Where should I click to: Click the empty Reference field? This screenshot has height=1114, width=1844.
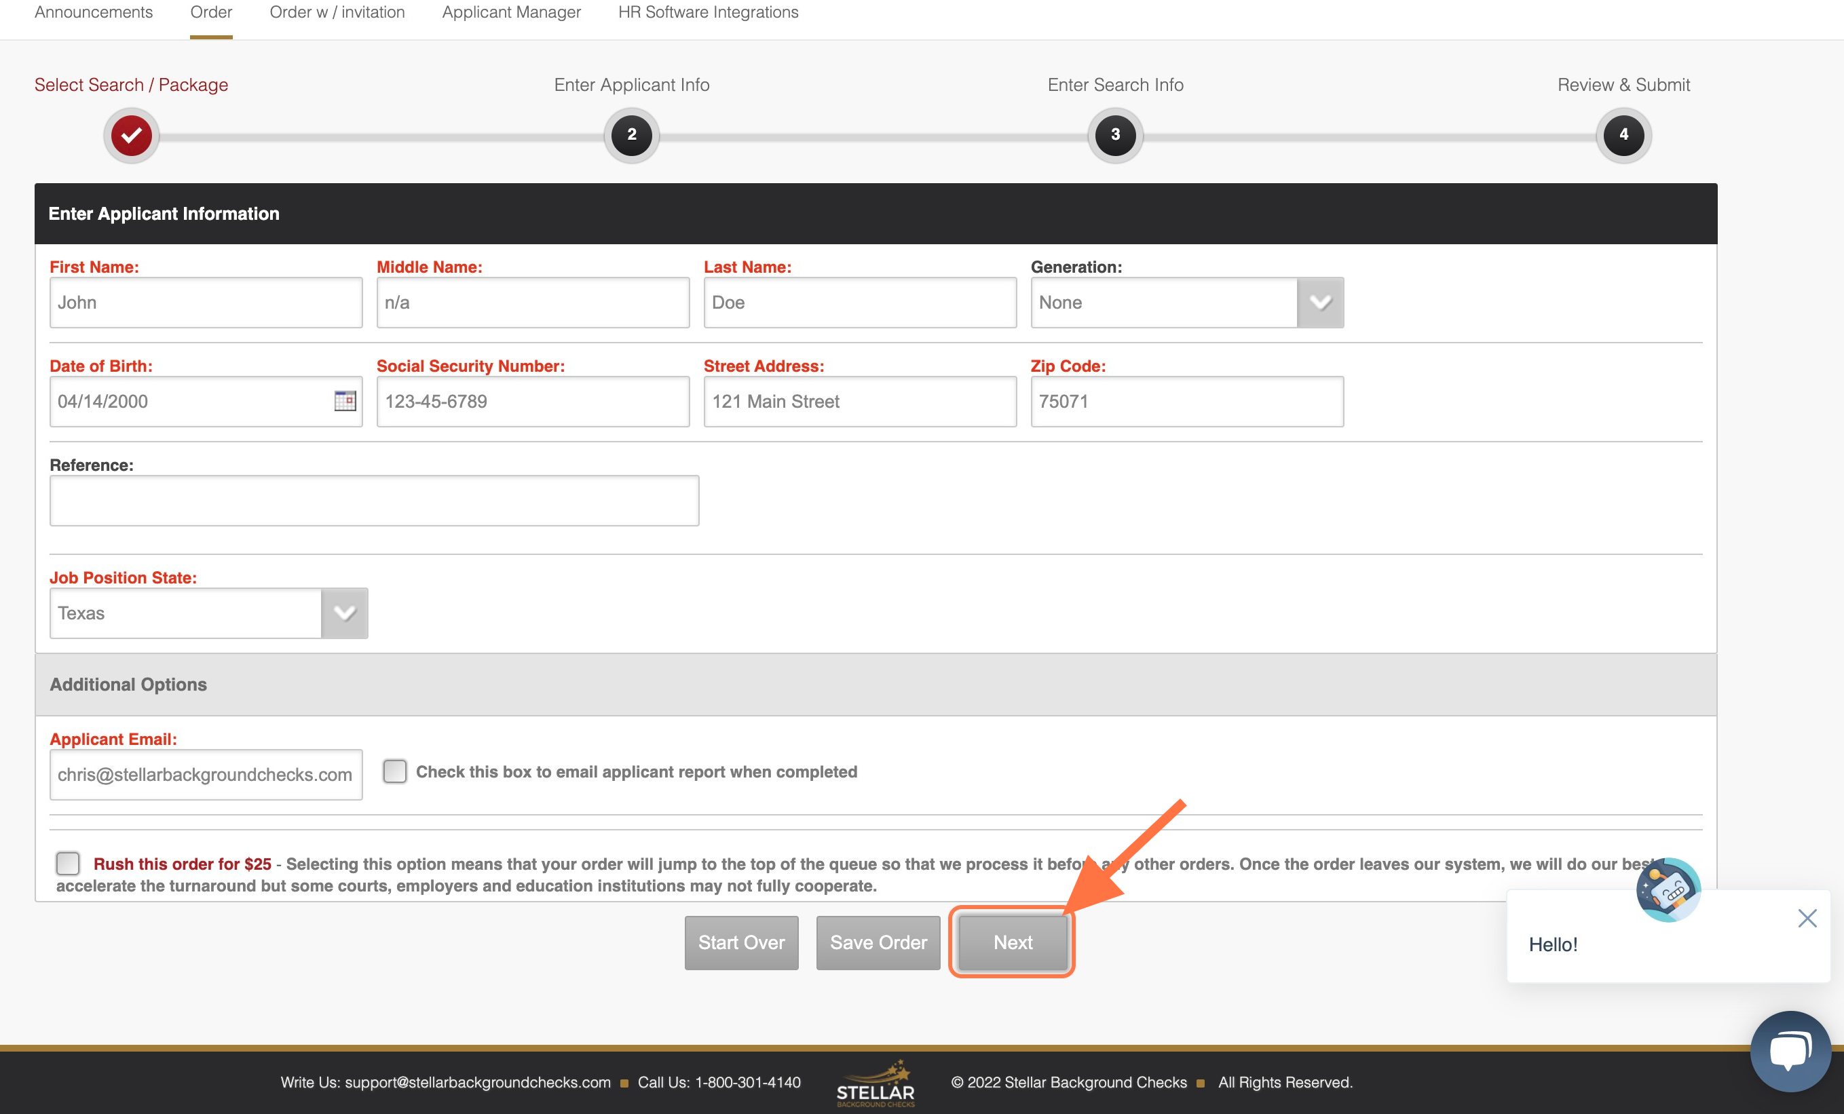[x=374, y=501]
